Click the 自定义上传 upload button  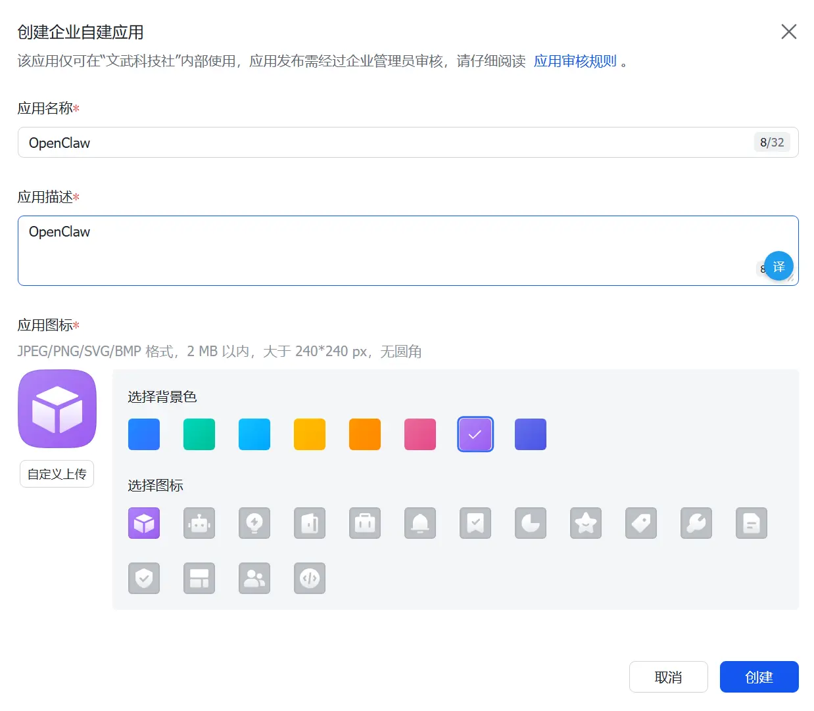pos(57,473)
